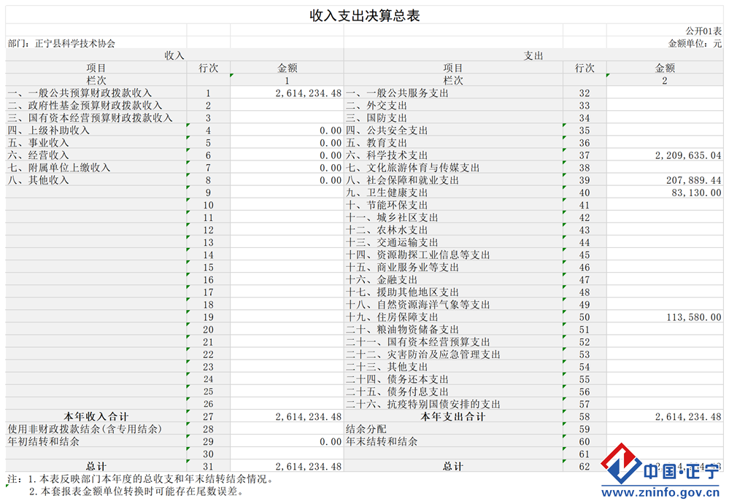Click note 本表反映部门本年度的总收支
This screenshot has height=501, width=729.
[151, 478]
